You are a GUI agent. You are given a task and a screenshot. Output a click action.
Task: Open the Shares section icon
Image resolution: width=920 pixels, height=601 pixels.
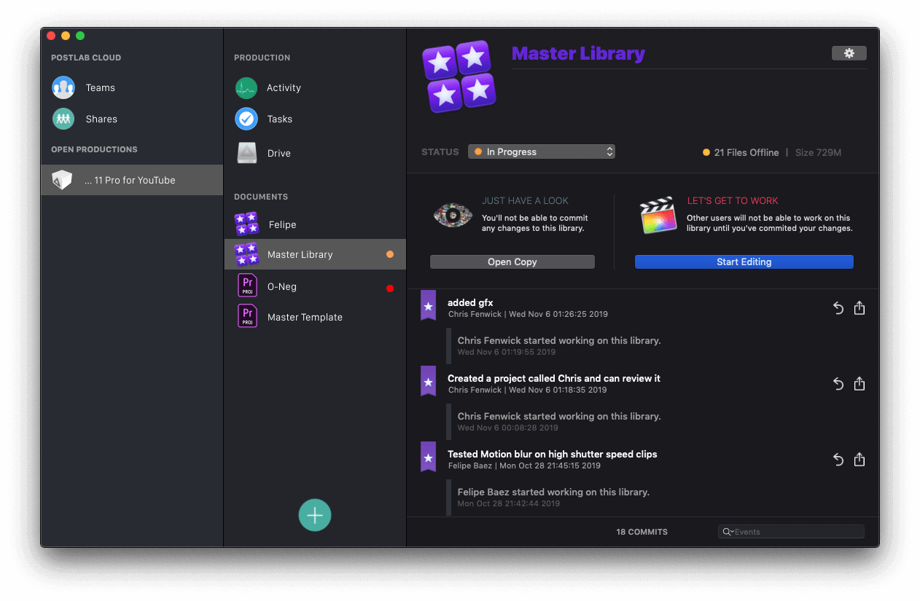(63, 119)
